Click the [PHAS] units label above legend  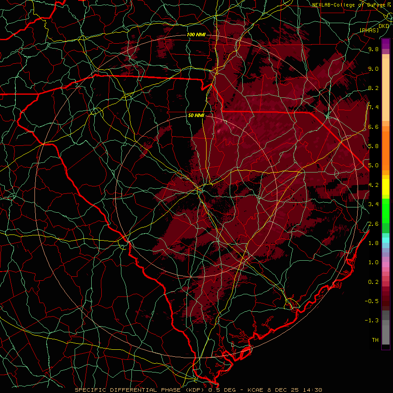click(369, 30)
